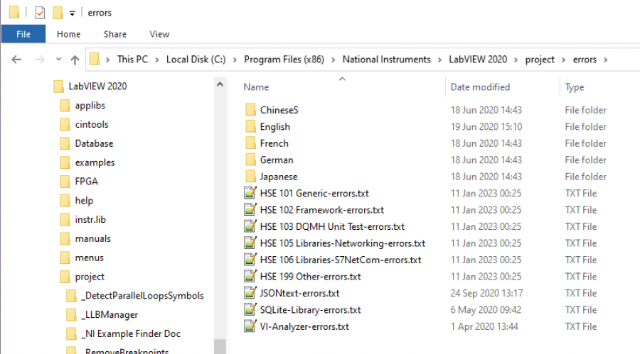Navigate to project breadcrumb
The width and height of the screenshot is (640, 354).
[x=540, y=60]
